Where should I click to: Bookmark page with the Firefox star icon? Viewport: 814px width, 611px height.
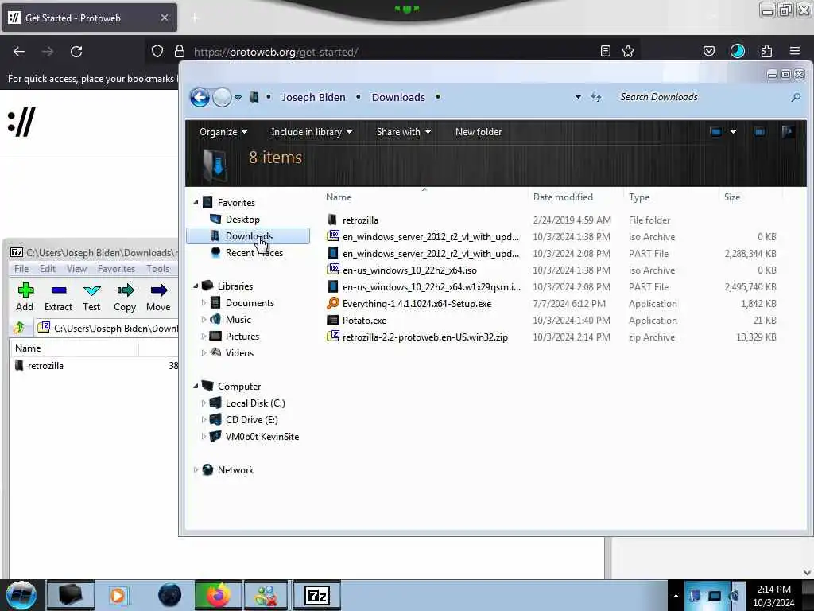tap(628, 51)
